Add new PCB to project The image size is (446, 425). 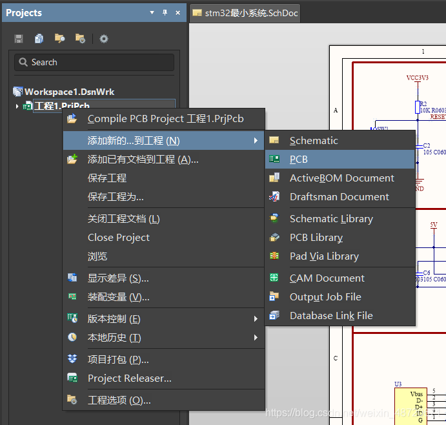point(340,160)
